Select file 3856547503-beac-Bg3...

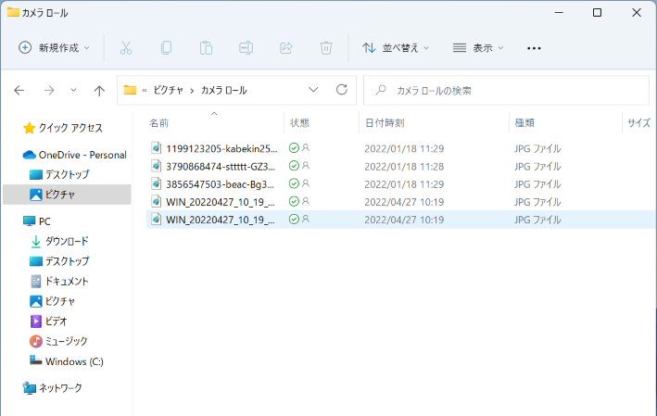[220, 184]
